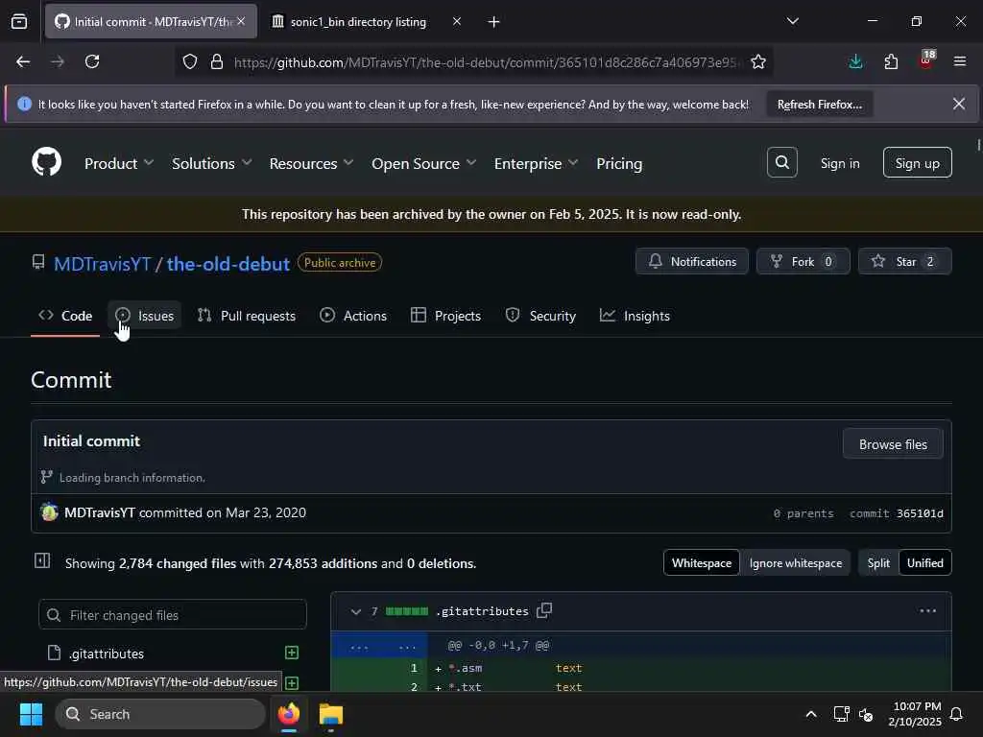Click the padlock site info icon
983x737 pixels.
217,61
